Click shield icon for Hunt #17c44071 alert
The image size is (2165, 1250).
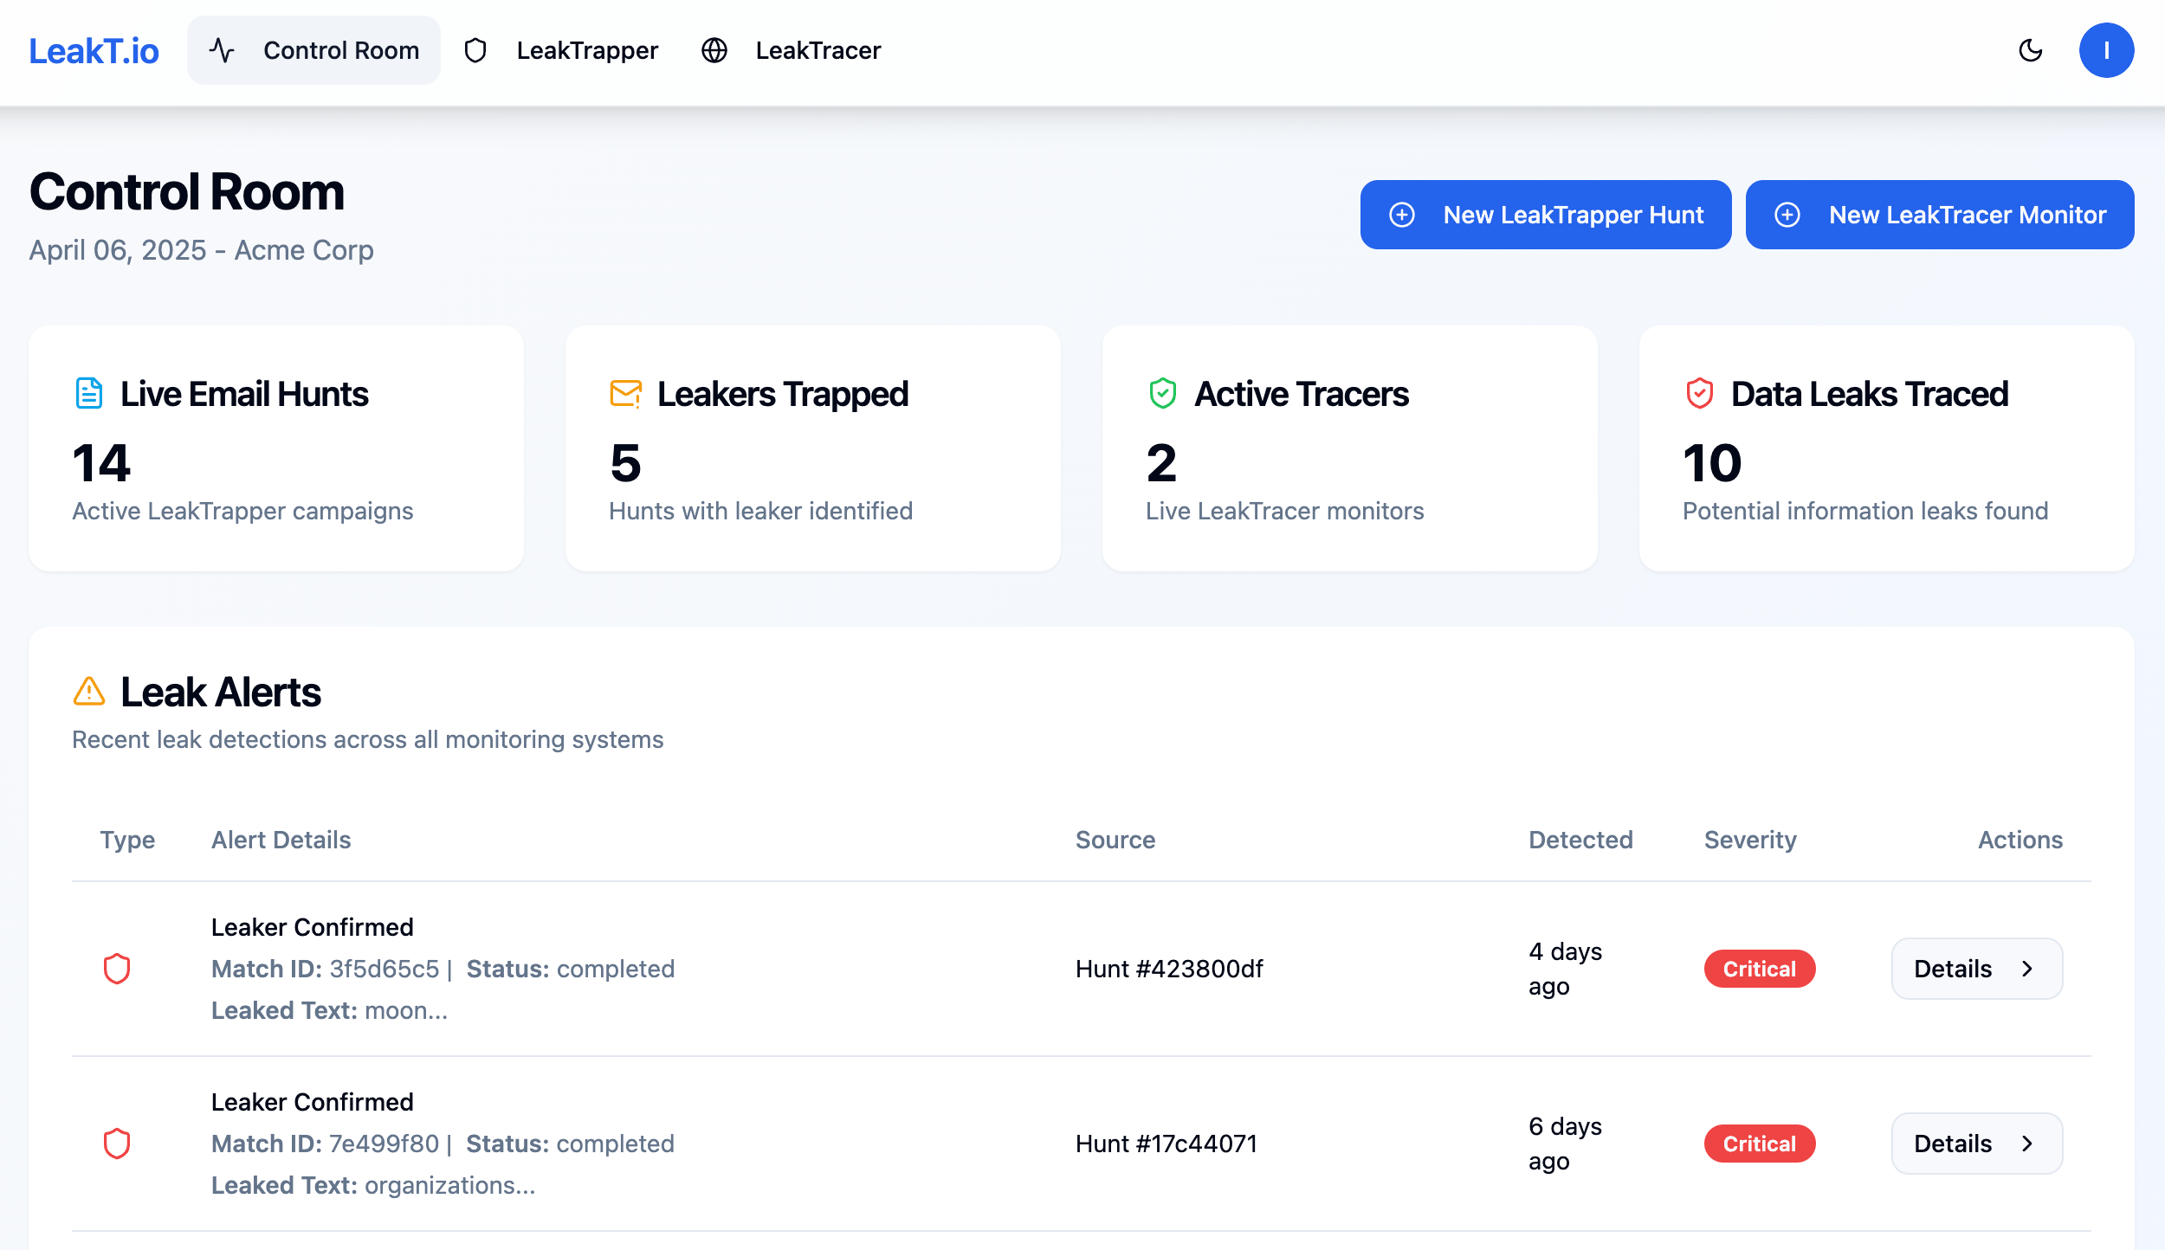tap(117, 1144)
